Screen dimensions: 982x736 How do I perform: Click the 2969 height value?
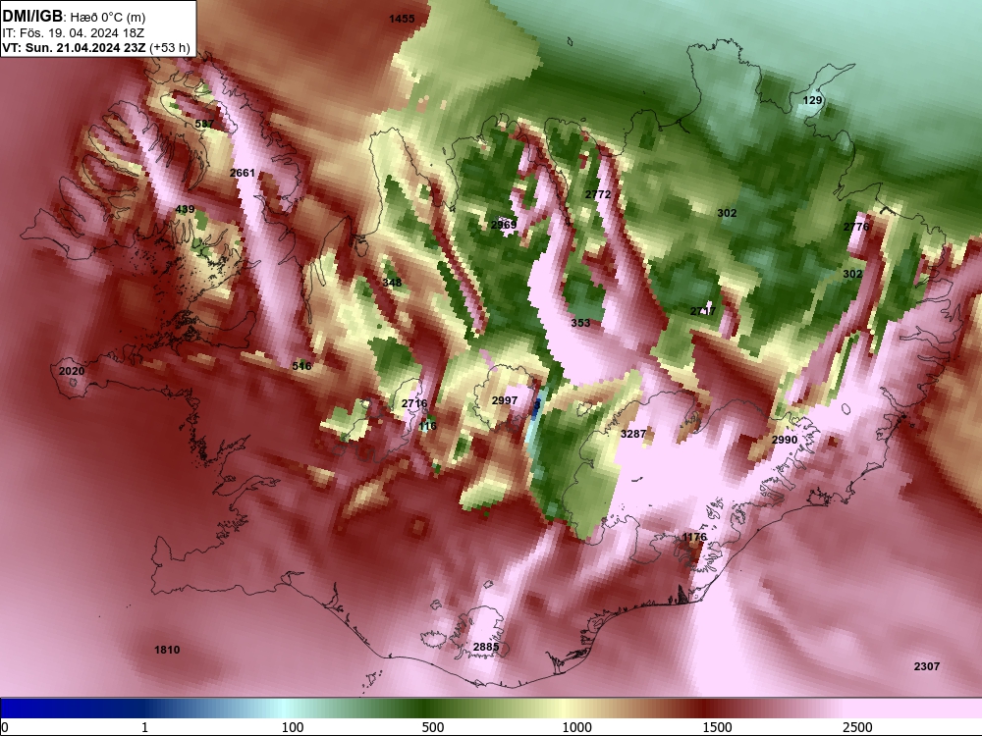click(504, 224)
